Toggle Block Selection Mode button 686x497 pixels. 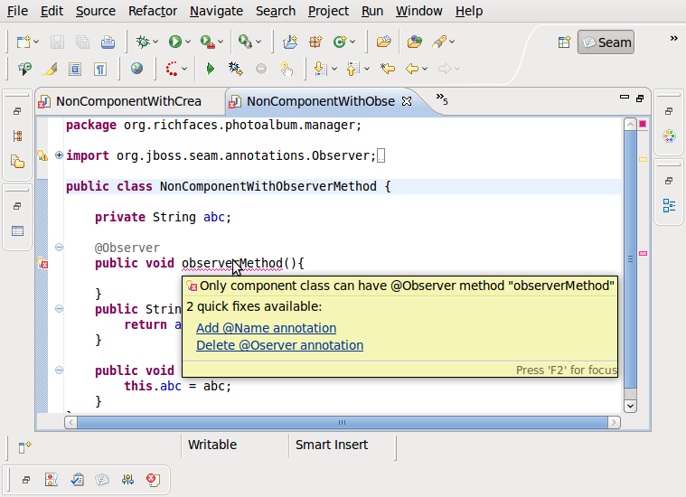[x=76, y=69]
